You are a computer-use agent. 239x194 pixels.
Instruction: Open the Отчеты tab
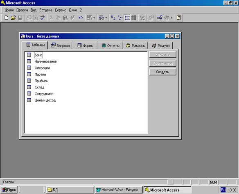click(110, 45)
